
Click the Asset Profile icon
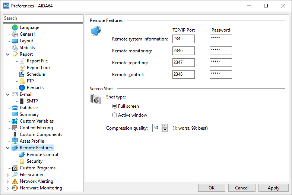pos(15,141)
